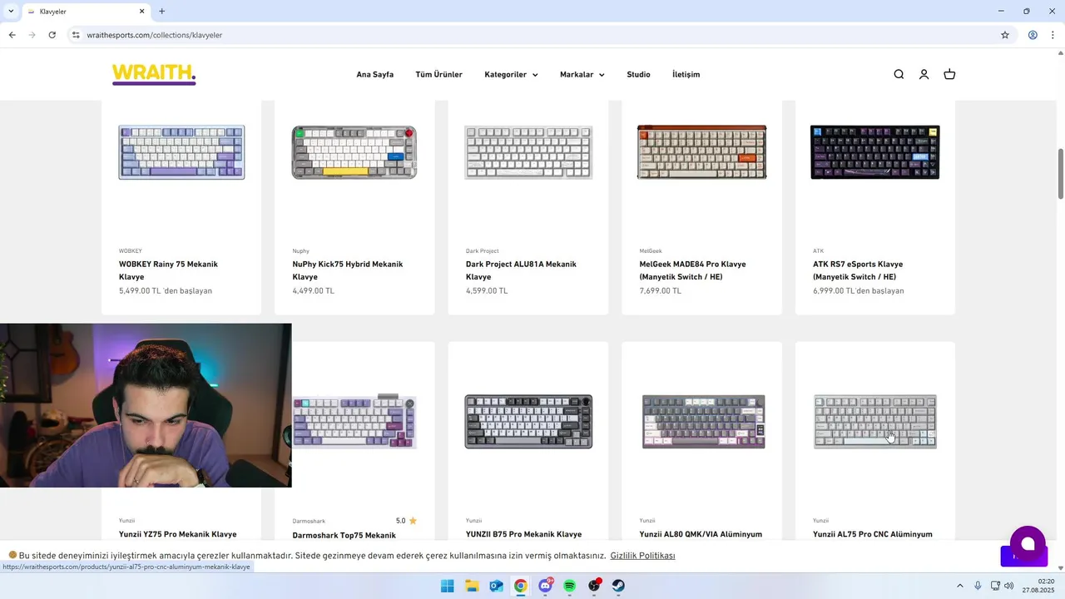
Task: Open WOBKEY Rainy 75 Mekanik Klavye
Action: pos(168,270)
